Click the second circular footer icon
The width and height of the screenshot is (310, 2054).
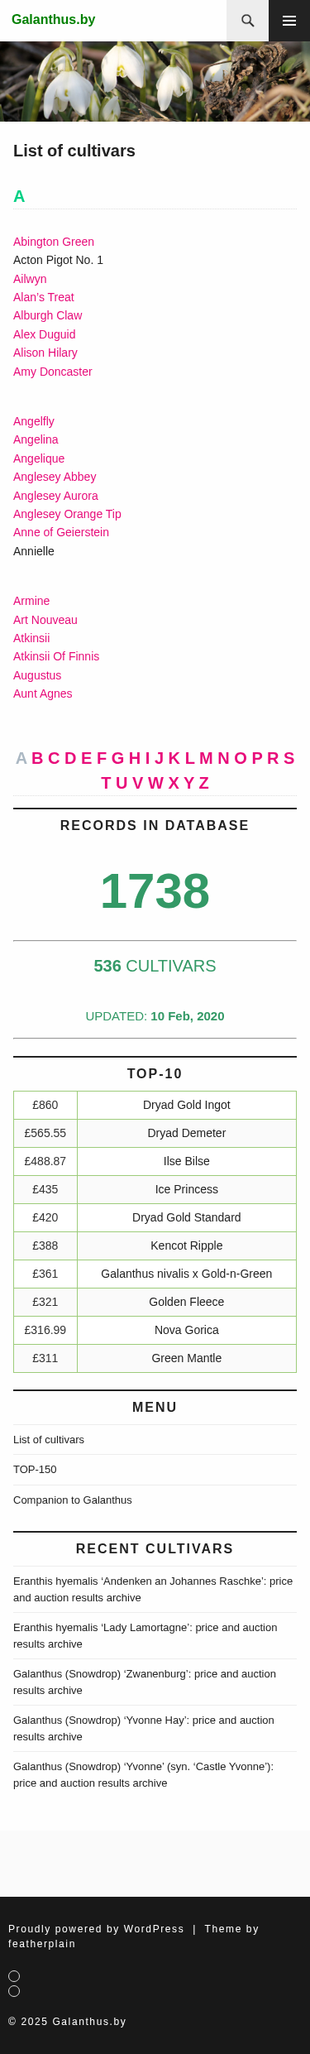coord(14,1991)
